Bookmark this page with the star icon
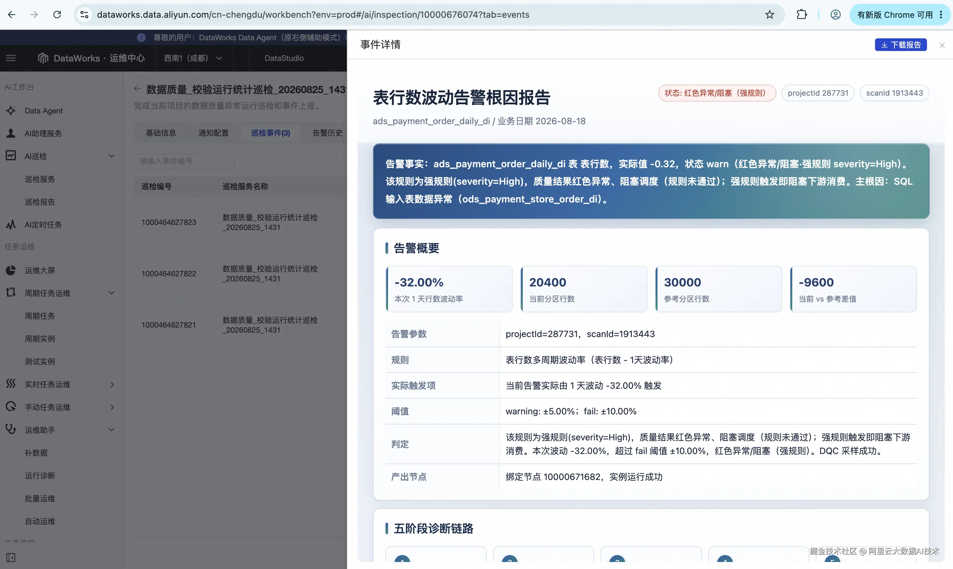Image resolution: width=953 pixels, height=569 pixels. [x=770, y=15]
